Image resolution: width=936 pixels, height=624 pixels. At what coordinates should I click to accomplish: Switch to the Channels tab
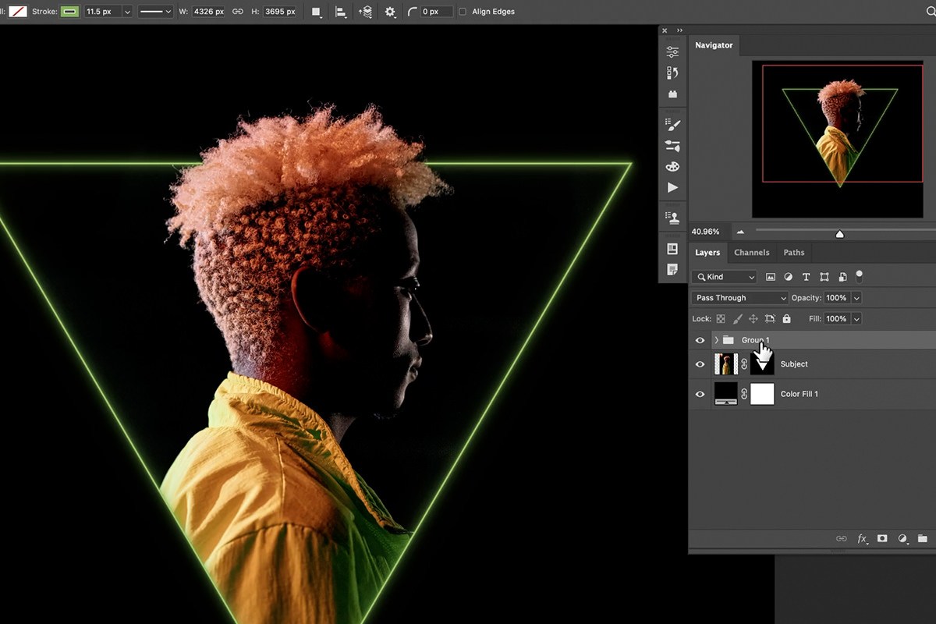[x=752, y=253]
